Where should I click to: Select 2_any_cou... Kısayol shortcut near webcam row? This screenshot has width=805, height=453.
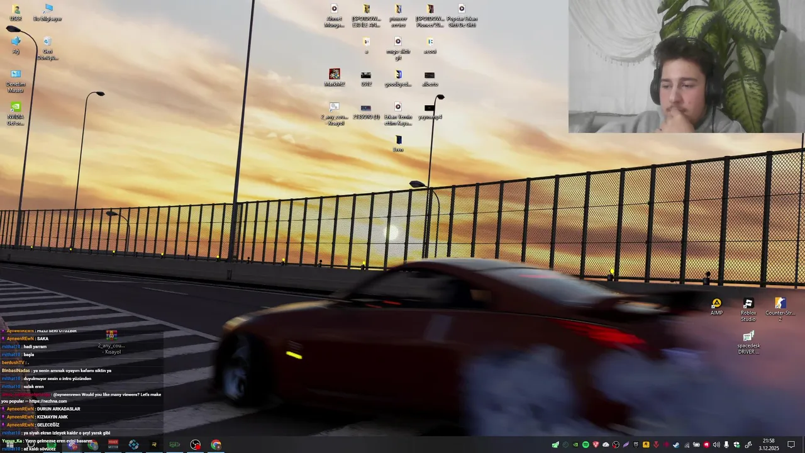pos(334,114)
